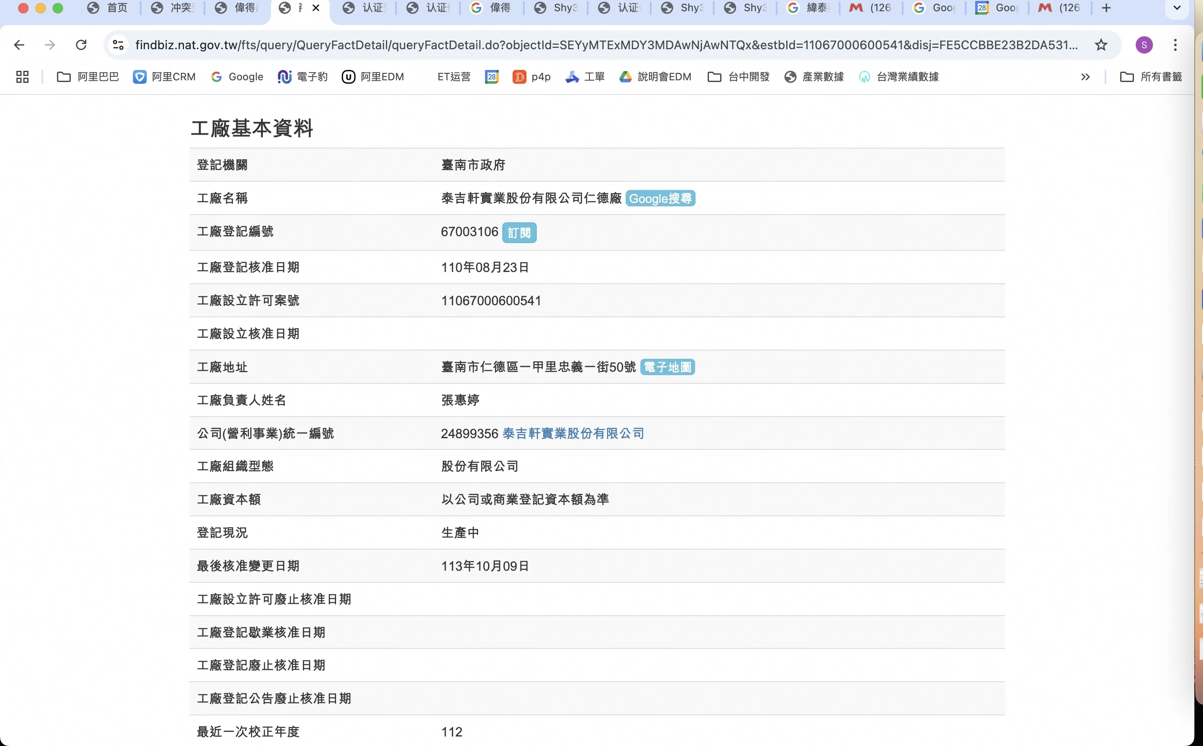Open the 台中開發 bookmark folder
The height and width of the screenshot is (746, 1203).
tap(739, 76)
